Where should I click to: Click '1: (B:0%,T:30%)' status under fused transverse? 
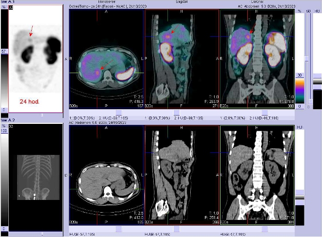pyautogui.click(x=82, y=118)
